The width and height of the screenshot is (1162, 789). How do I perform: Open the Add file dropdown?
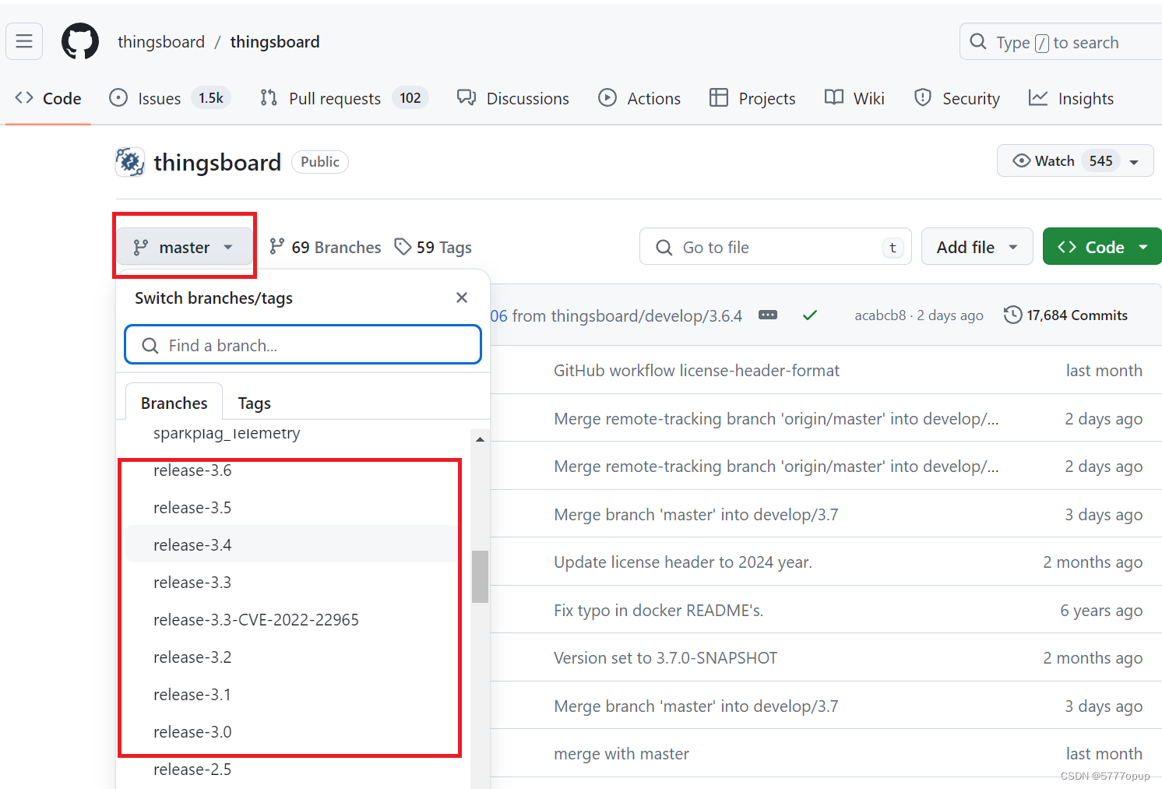click(x=977, y=247)
